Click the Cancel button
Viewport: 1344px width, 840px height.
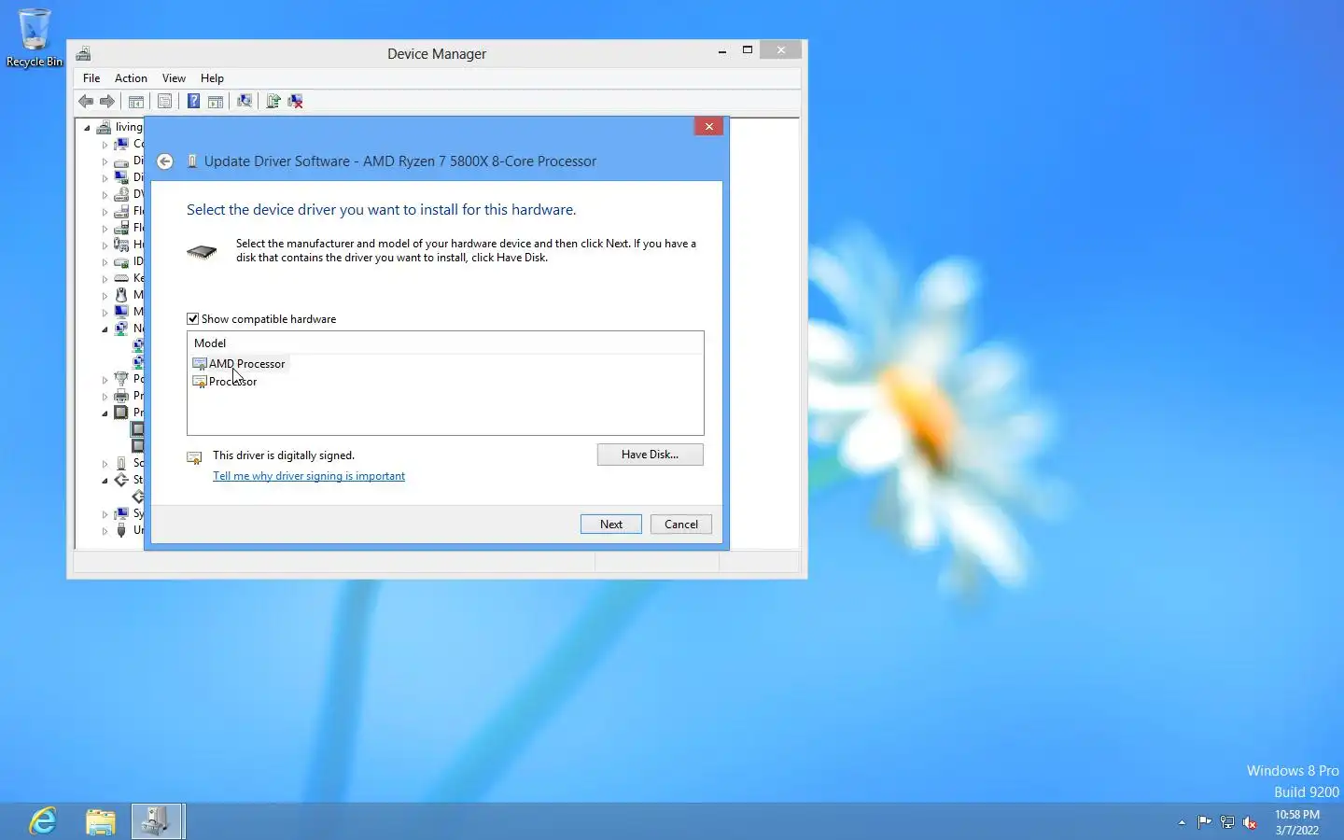tap(681, 525)
